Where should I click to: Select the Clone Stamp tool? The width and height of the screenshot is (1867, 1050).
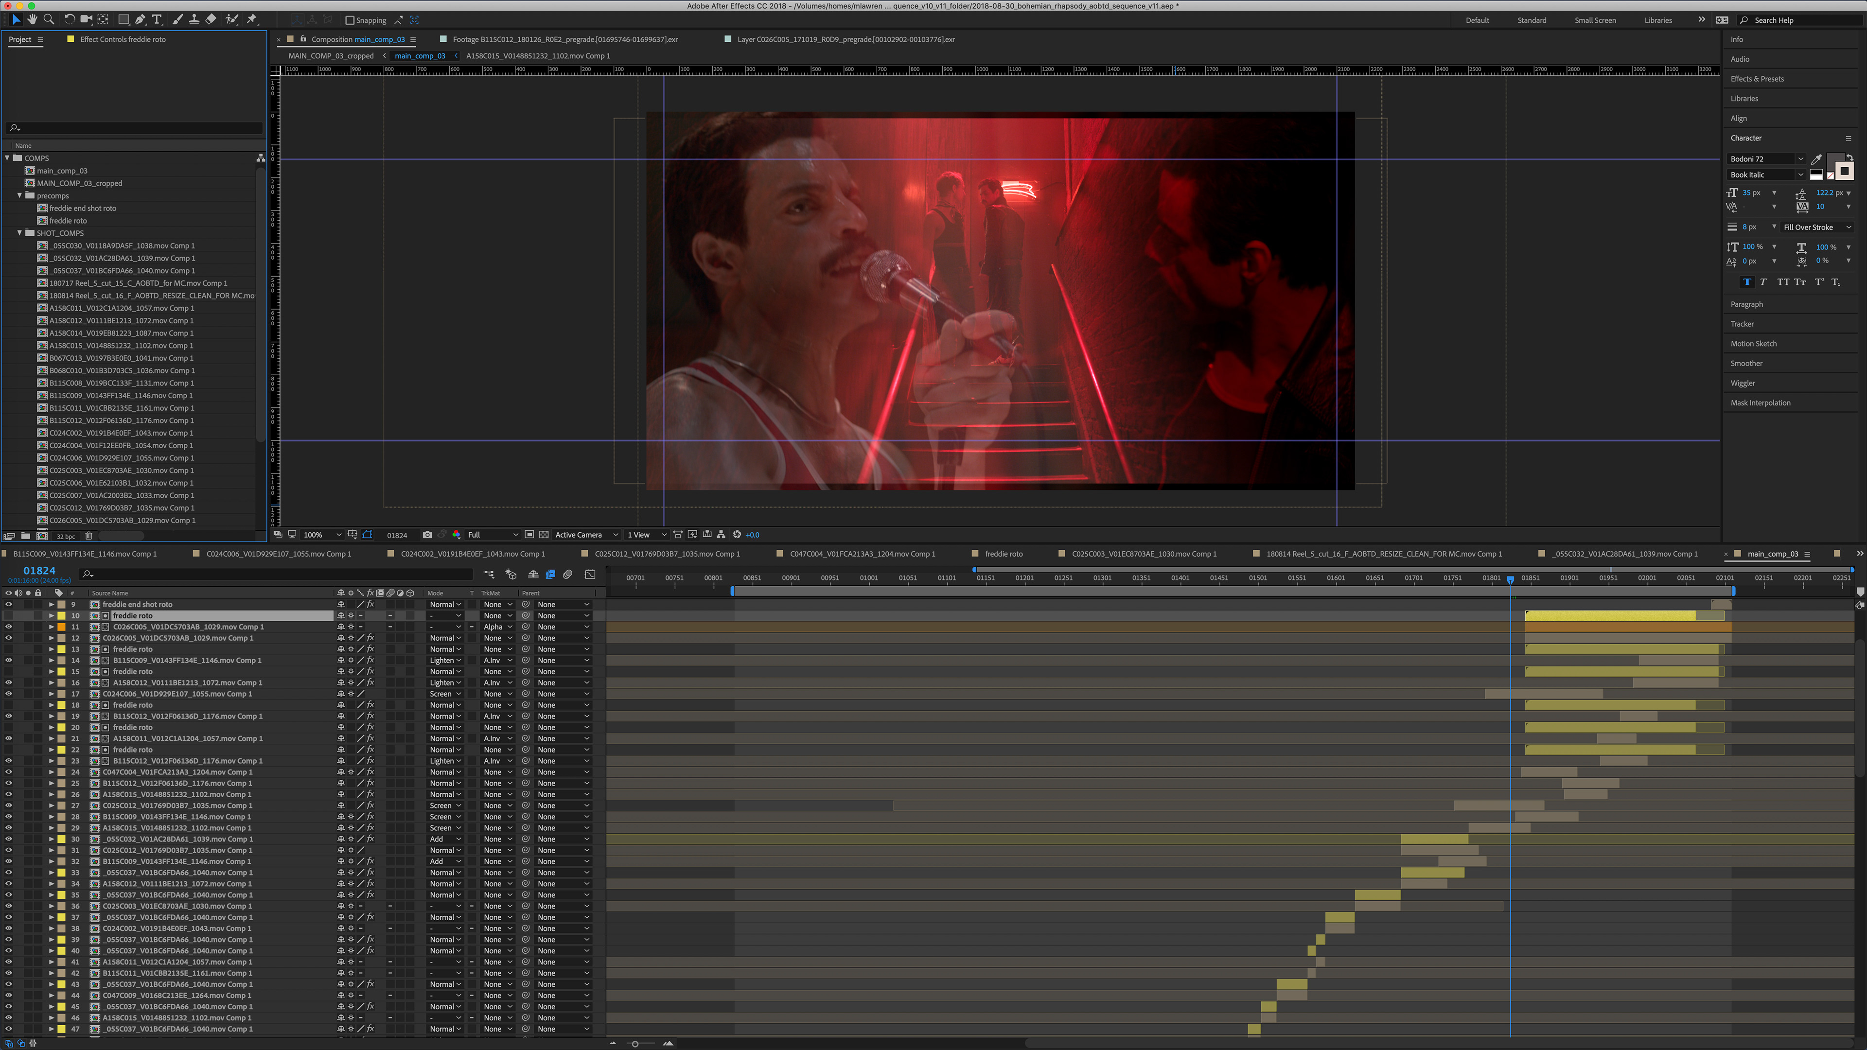(194, 19)
